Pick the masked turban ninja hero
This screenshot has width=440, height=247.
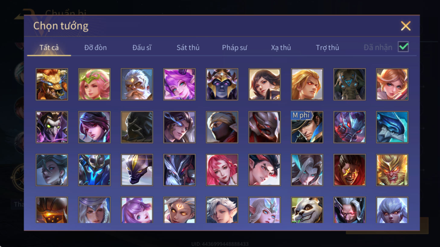222,127
